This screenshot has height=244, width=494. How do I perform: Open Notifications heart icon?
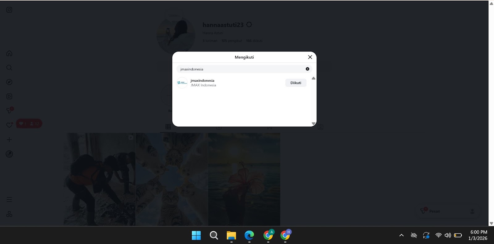pyautogui.click(x=9, y=125)
